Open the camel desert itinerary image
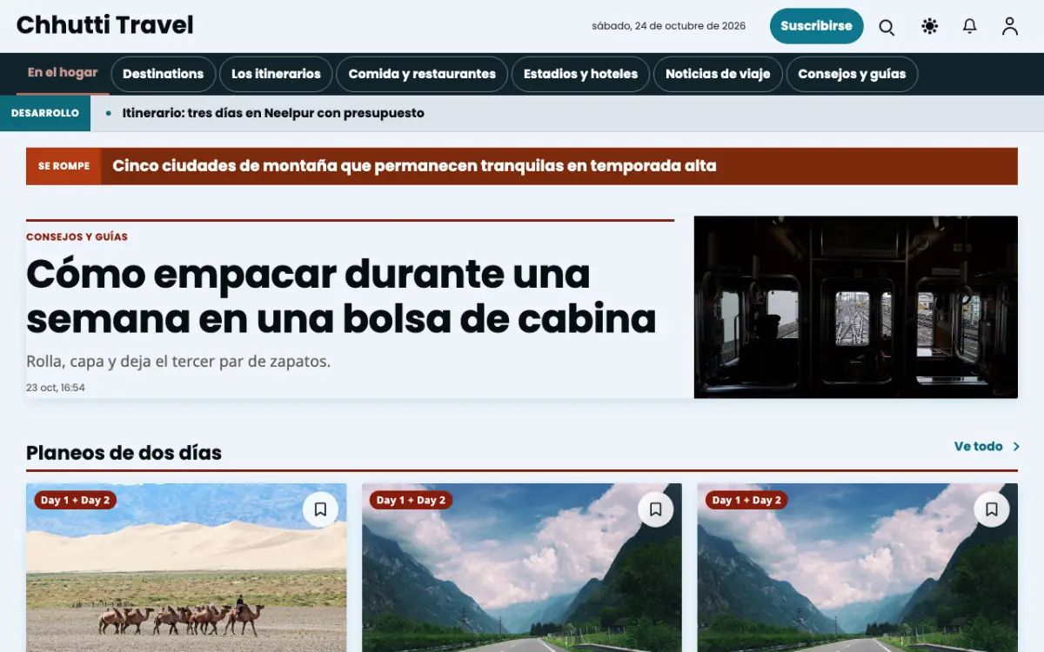1044x652 pixels. pyautogui.click(x=186, y=568)
